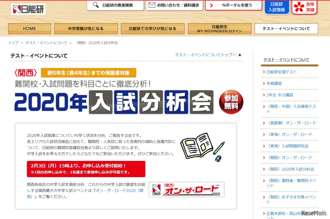Click the オン・ザ・ロード2020 banner logo
Image resolution: width=330 pixels, height=219 pixels.
[x=186, y=190]
